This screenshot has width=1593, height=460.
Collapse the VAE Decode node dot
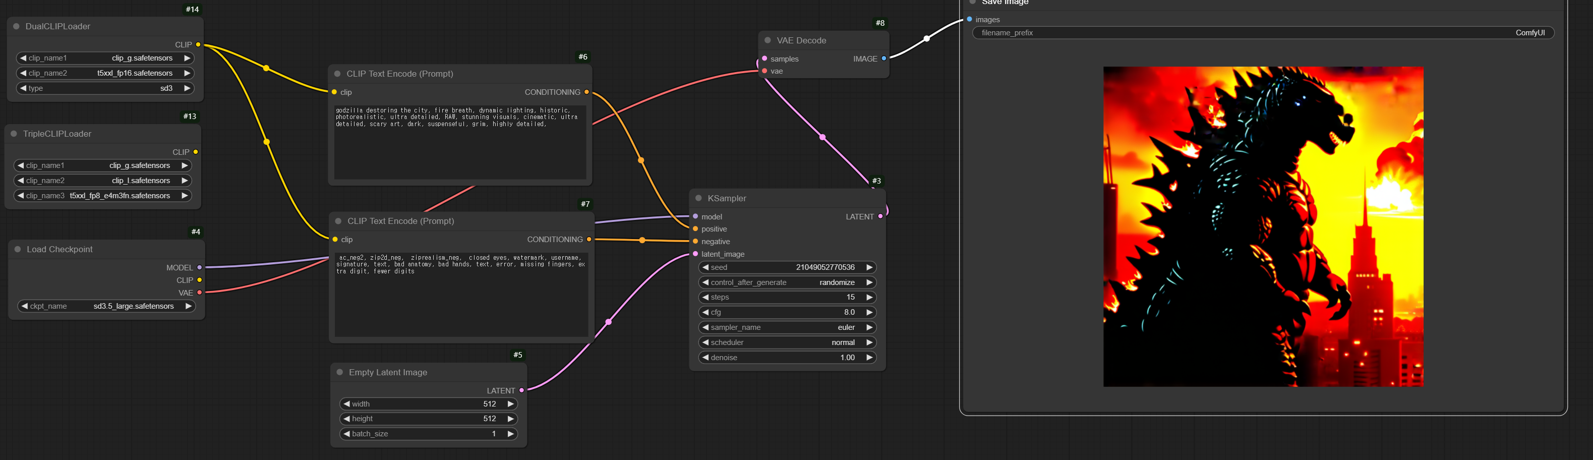tap(768, 40)
